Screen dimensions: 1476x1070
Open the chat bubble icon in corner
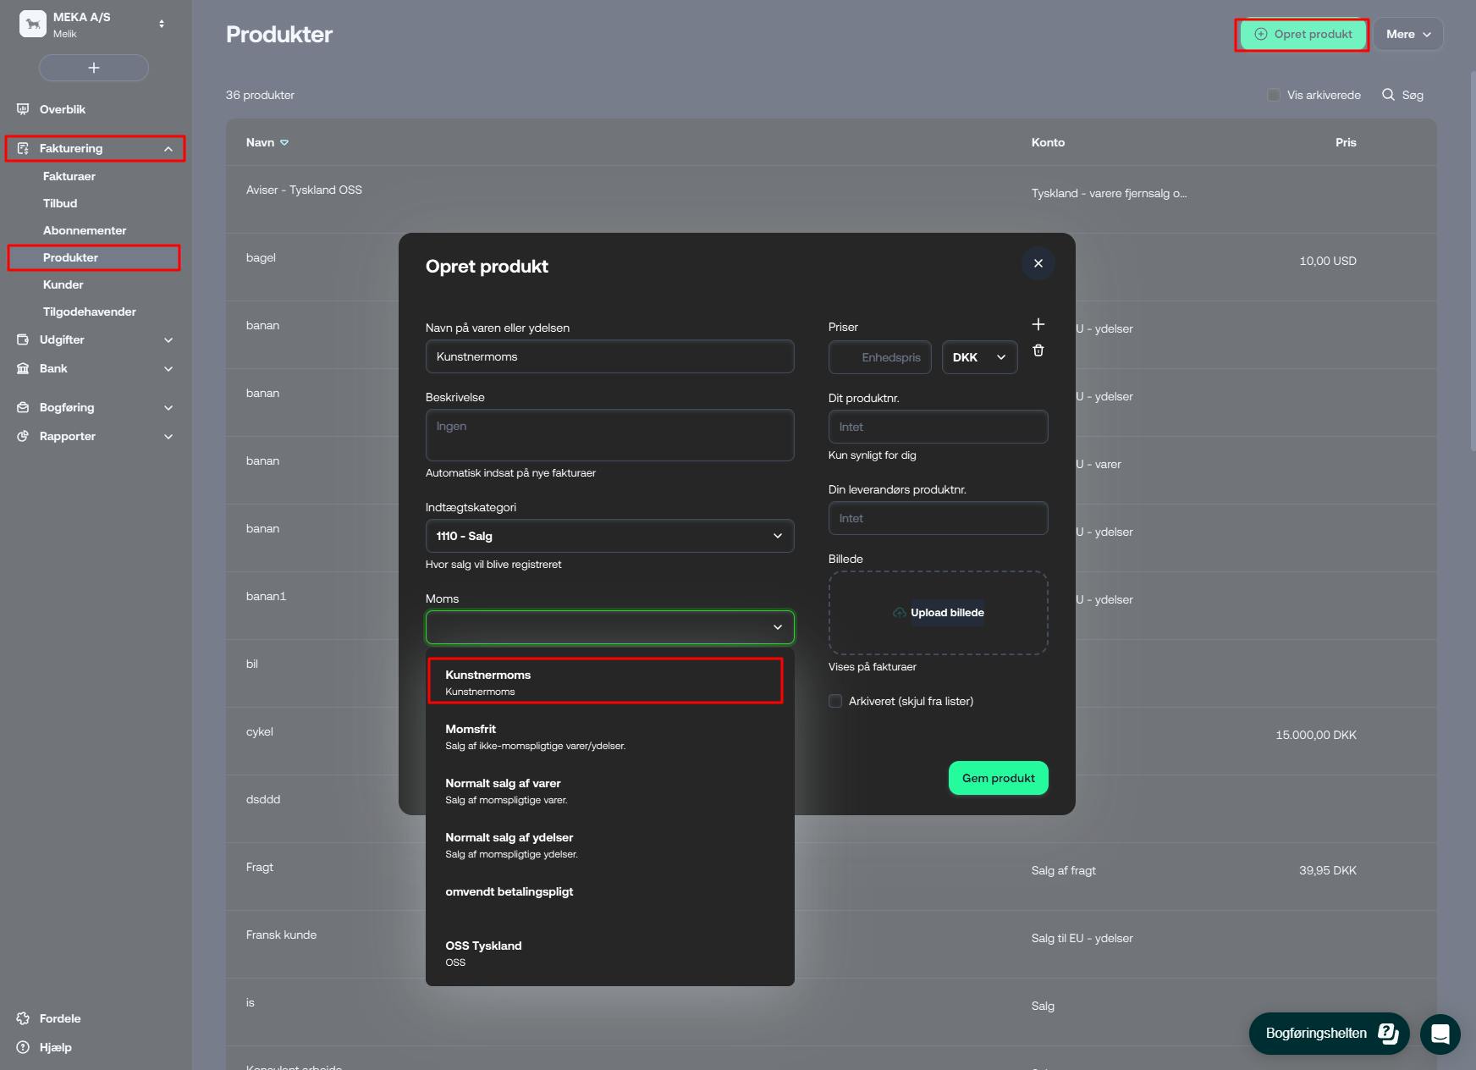pyautogui.click(x=1440, y=1034)
